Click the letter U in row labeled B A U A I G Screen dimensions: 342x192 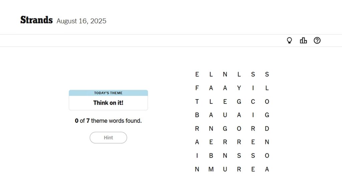click(225, 115)
